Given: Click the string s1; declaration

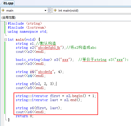Looking at the screenshot, I should 26,44.
